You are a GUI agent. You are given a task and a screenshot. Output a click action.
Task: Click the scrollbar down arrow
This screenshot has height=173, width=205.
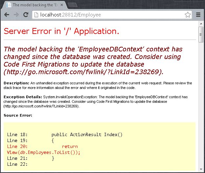click(x=201, y=169)
